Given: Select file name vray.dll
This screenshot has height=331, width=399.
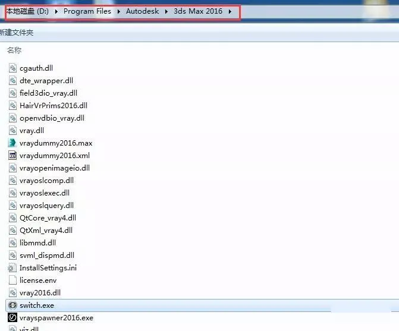Looking at the screenshot, I should (x=32, y=130).
